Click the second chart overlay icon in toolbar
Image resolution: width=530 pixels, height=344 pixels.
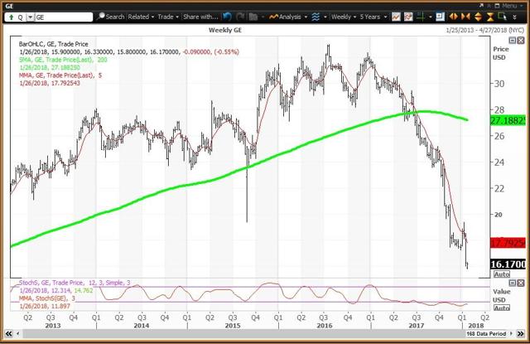tap(408, 17)
